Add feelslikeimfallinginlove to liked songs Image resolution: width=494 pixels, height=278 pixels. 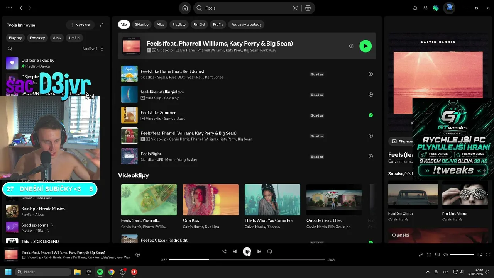pyautogui.click(x=370, y=95)
